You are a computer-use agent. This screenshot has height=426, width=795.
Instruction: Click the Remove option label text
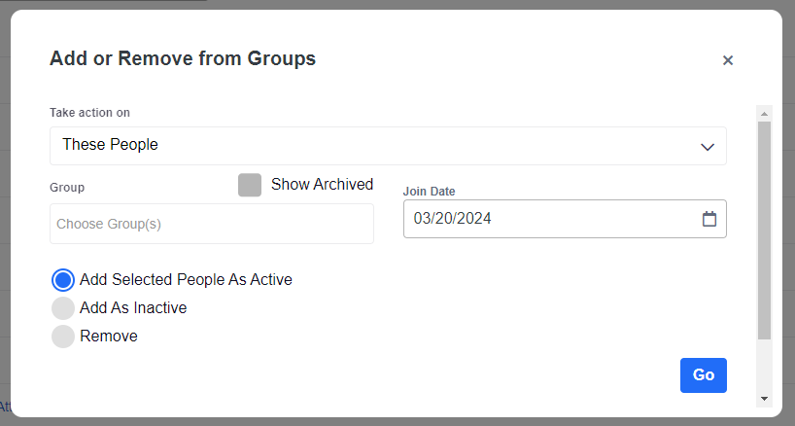pyautogui.click(x=109, y=337)
